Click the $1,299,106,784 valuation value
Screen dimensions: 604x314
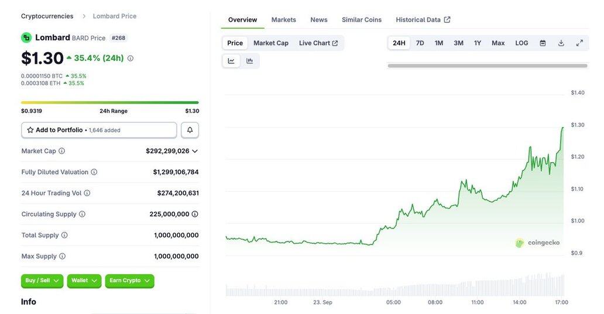[x=176, y=172]
